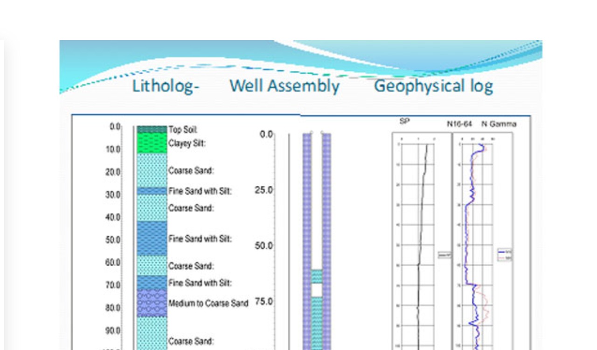Click the dark Top Soil pattern block
This screenshot has height=350, width=597.
152,129
